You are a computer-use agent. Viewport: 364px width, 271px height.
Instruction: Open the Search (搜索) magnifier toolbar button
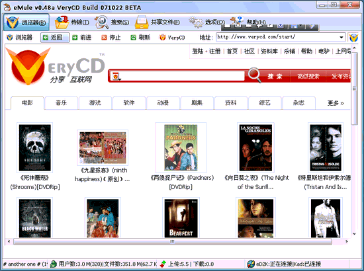112,22
